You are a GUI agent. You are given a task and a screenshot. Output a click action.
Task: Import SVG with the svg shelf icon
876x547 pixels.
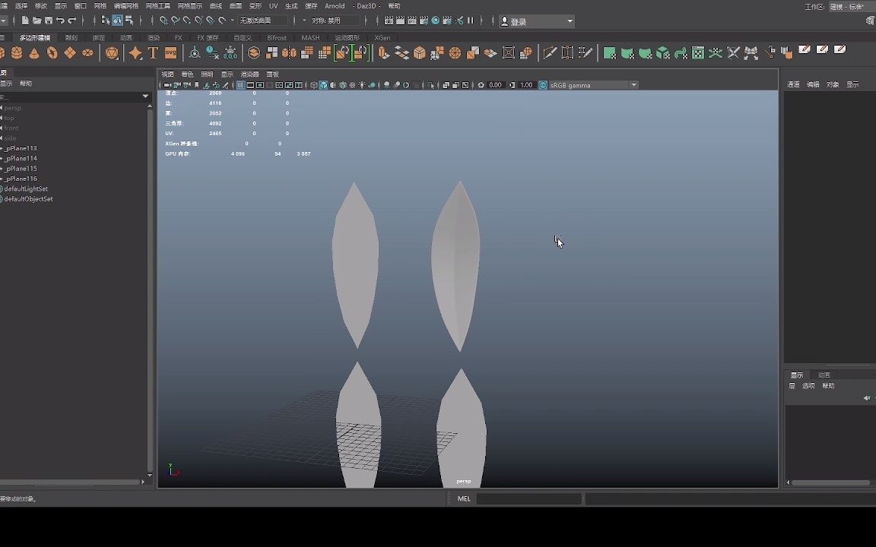pos(171,53)
